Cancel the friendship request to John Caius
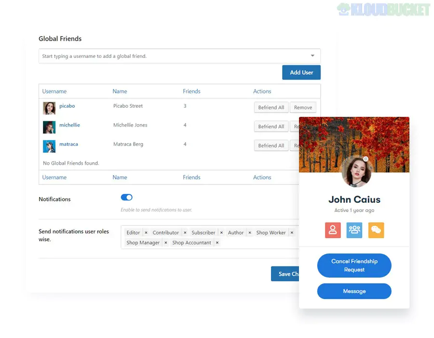 click(x=354, y=265)
